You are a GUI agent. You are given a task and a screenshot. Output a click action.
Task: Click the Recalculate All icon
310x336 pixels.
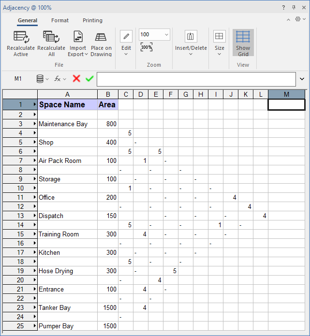point(51,37)
